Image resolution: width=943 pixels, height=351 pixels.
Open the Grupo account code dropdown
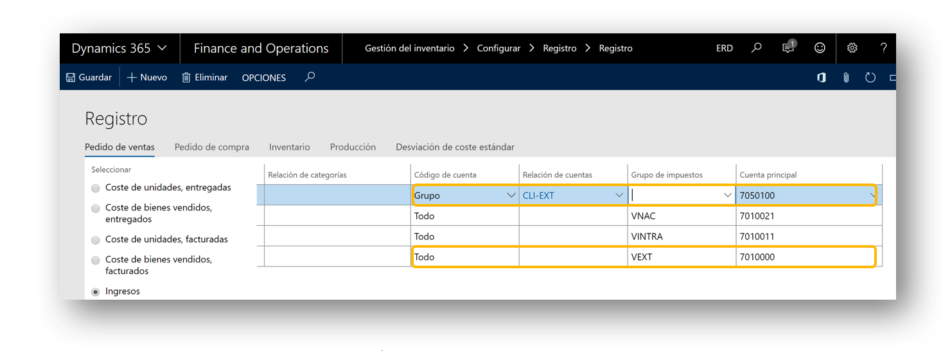(511, 195)
